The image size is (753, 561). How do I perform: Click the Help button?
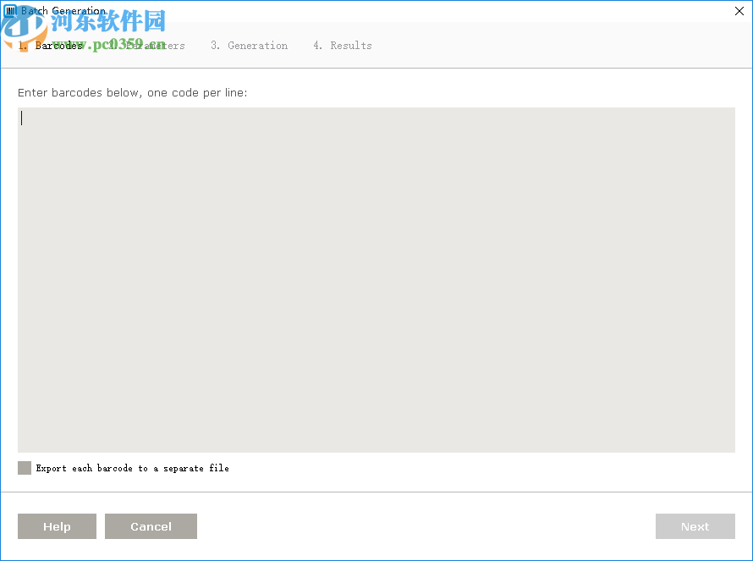click(57, 525)
